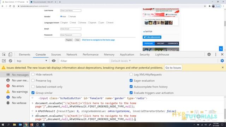Enable Hide network checkbox
This screenshot has width=226, height=127.
[33, 74]
